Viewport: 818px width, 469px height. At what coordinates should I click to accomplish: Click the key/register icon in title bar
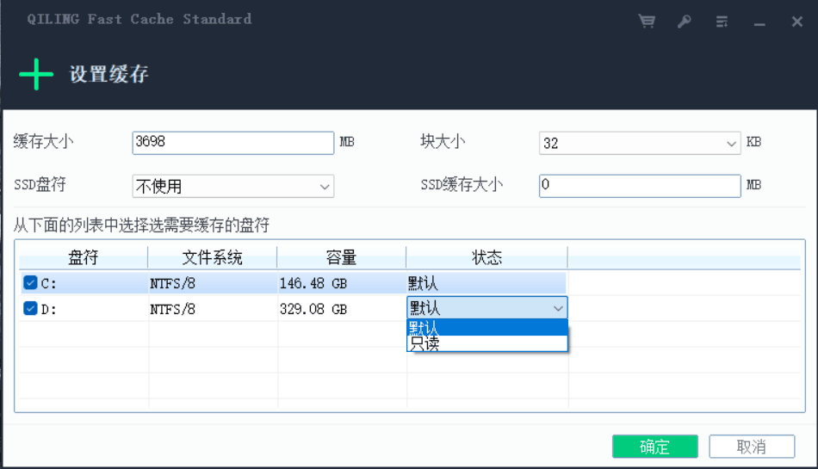point(685,22)
